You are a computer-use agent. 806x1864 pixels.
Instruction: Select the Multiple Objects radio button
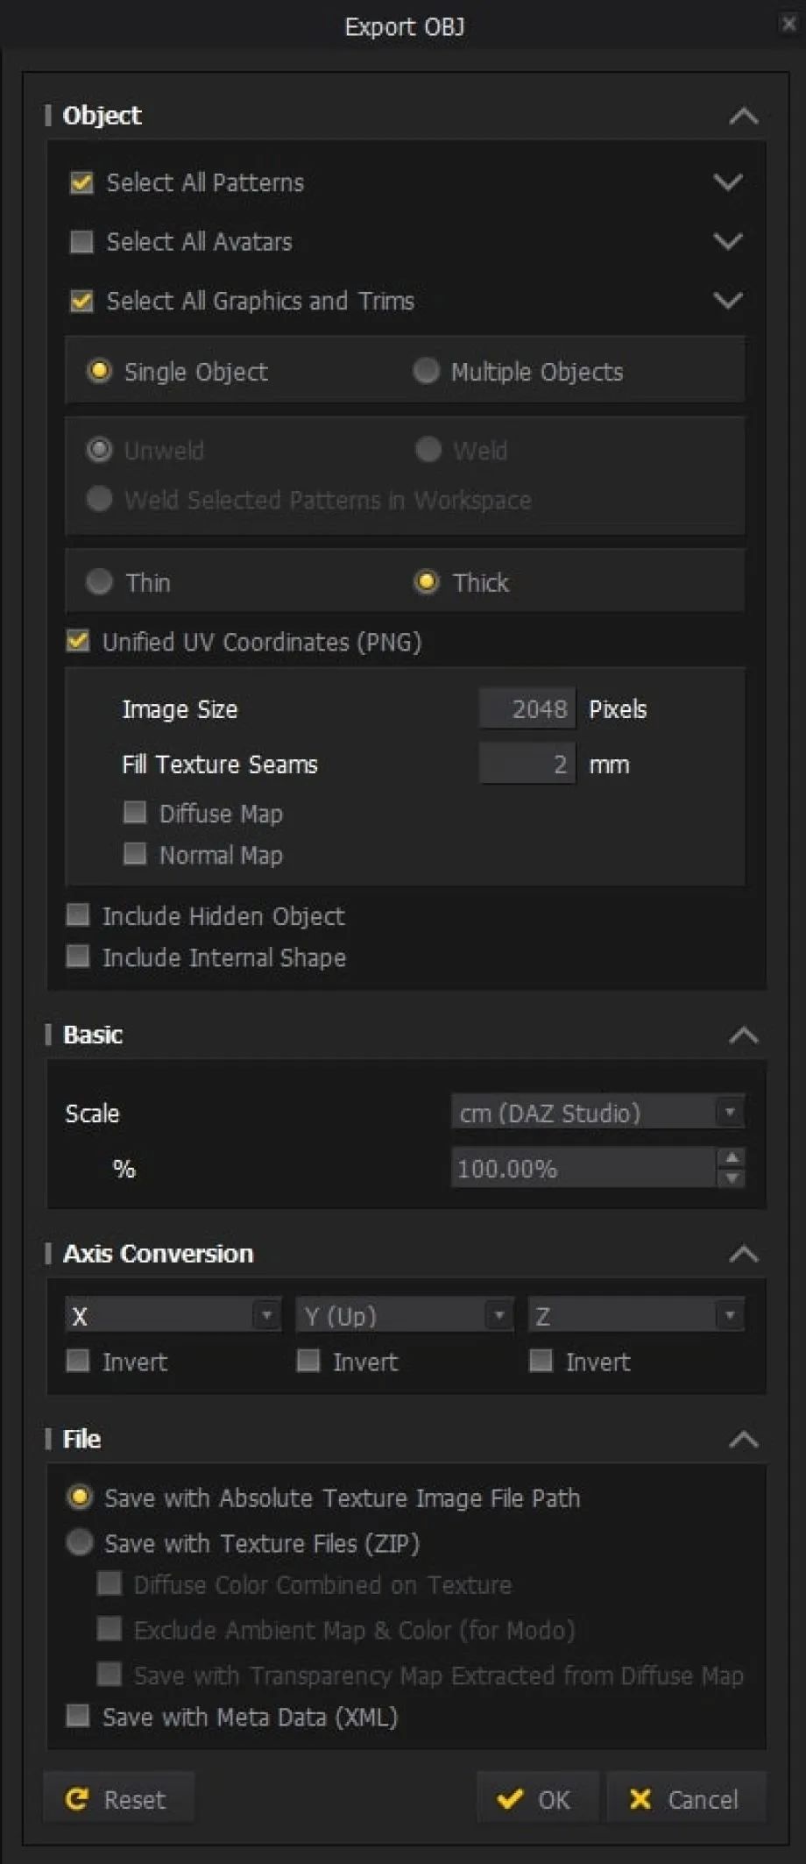427,371
